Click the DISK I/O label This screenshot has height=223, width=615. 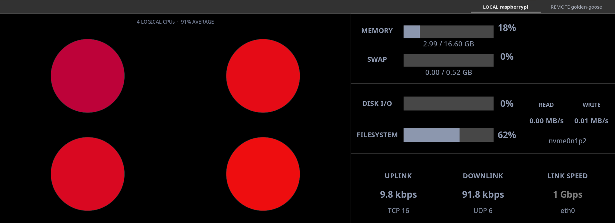[377, 104]
